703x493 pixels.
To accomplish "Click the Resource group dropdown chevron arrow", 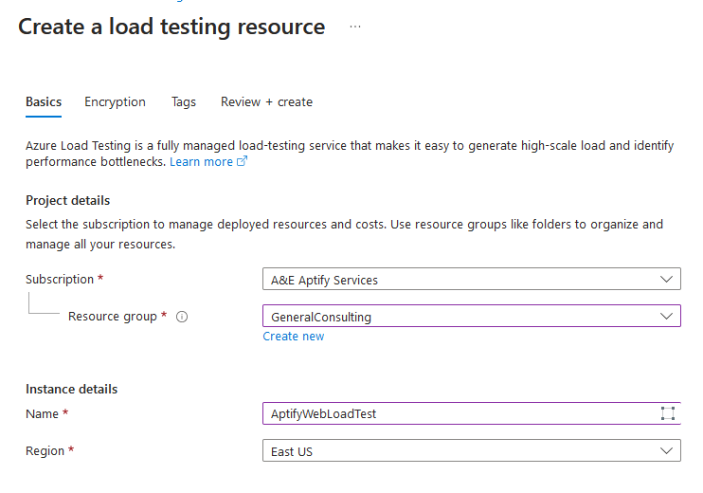I will coord(666,316).
